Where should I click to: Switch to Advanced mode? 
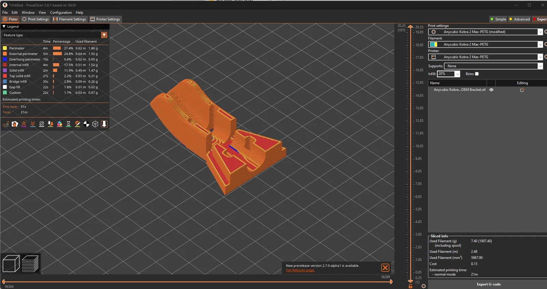[519, 19]
